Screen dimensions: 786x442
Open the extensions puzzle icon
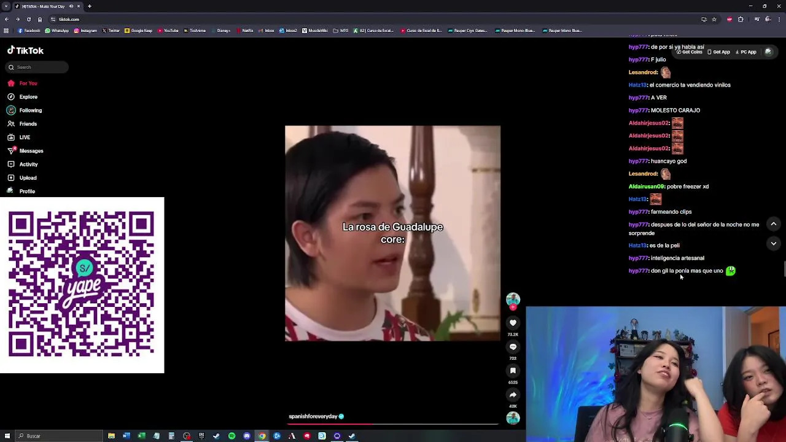coord(741,19)
